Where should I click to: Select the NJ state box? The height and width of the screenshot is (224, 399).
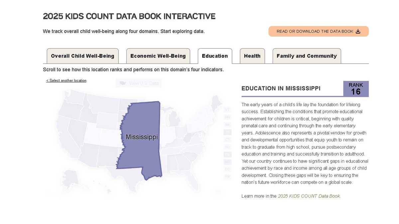pyautogui.click(x=227, y=147)
